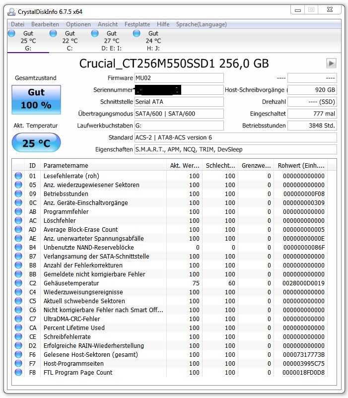Viewport: 348px width, 398px height.
Task: Click status icon of Löschfehler row
Action: tap(18, 220)
